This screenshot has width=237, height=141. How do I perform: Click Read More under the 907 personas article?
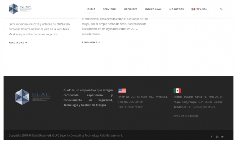[x=18, y=42]
